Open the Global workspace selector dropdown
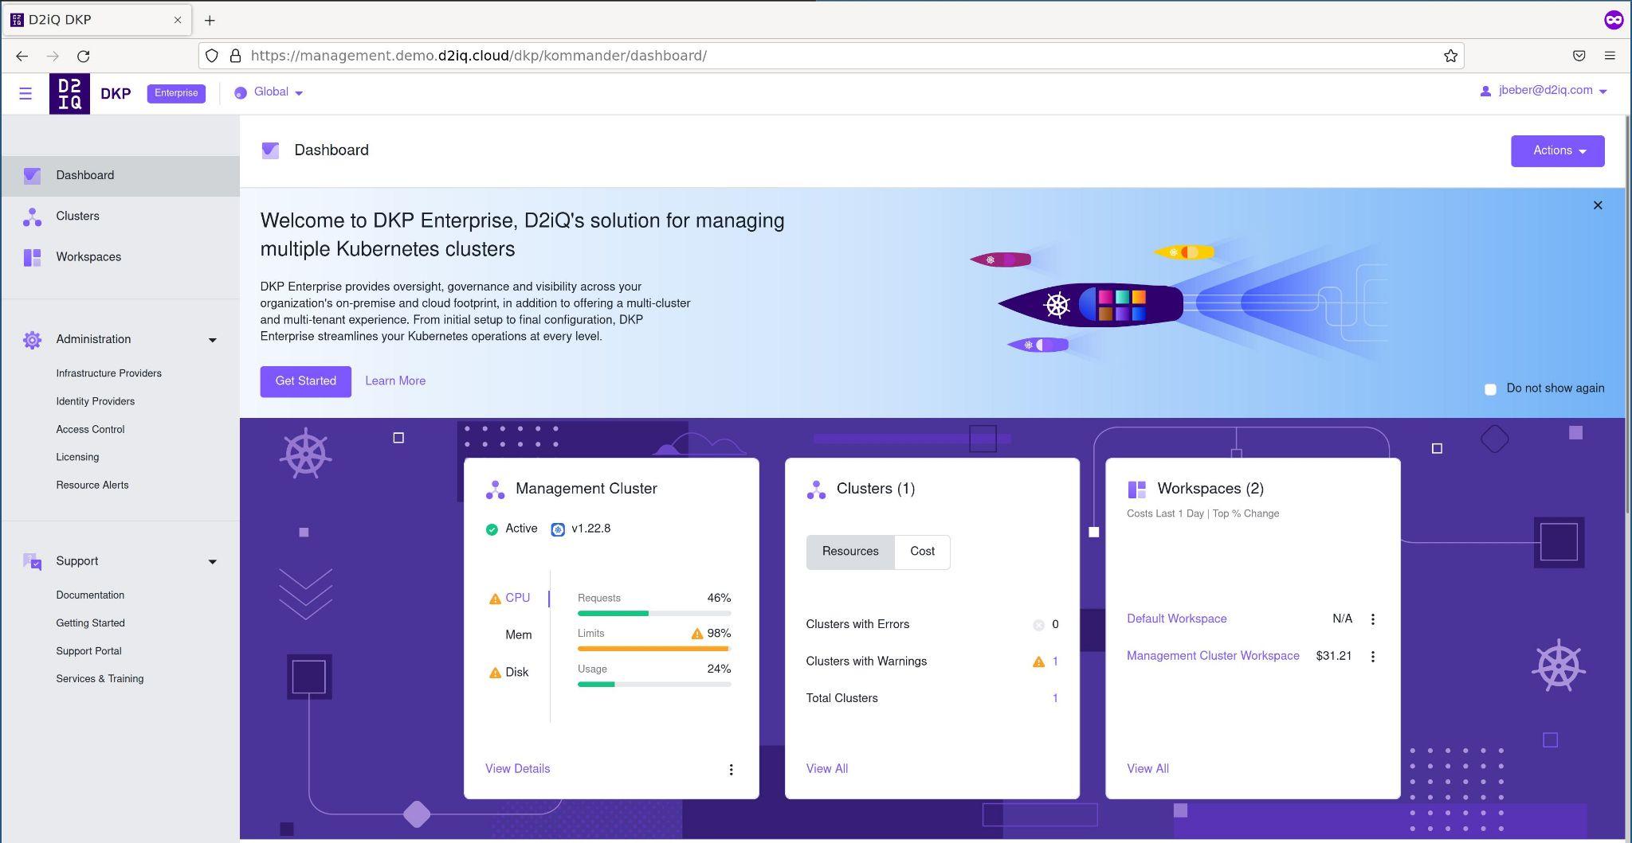Screen dimensions: 1632x843 click(269, 92)
